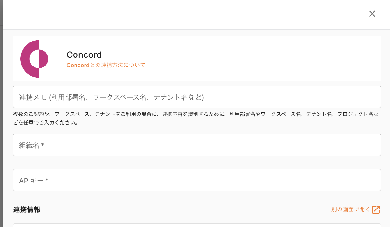The width and height of the screenshot is (390, 227).
Task: Click the 組織名 * placeholder label
Action: 32,145
